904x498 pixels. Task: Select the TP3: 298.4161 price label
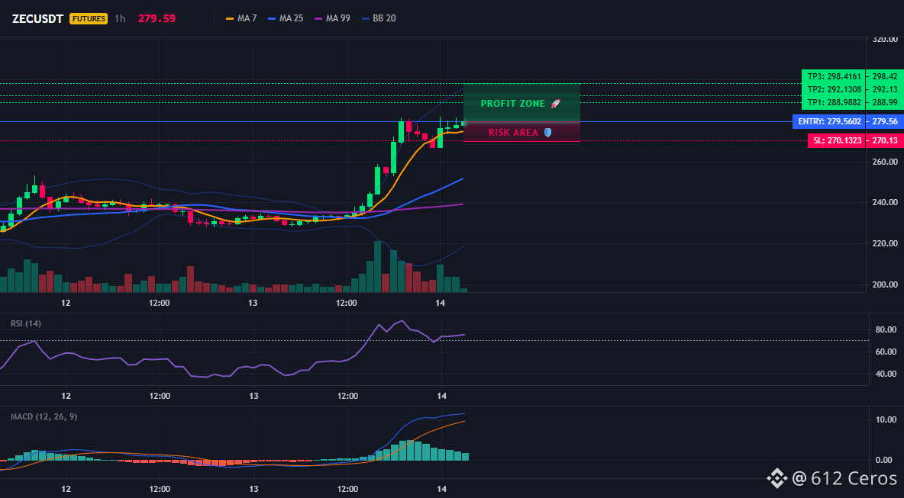[834, 76]
